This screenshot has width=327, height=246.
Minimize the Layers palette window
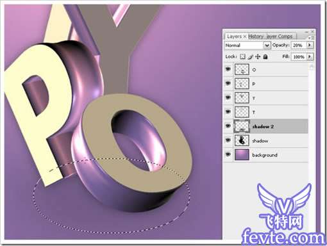[307, 31]
